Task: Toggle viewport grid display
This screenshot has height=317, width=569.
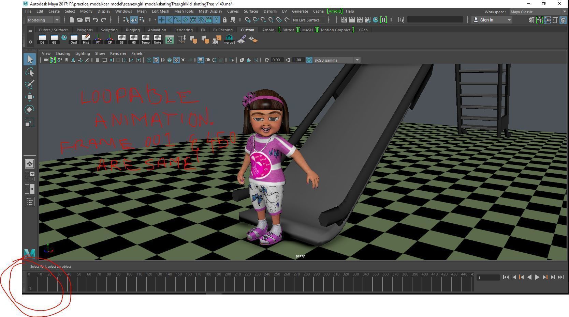Action: 97,60
